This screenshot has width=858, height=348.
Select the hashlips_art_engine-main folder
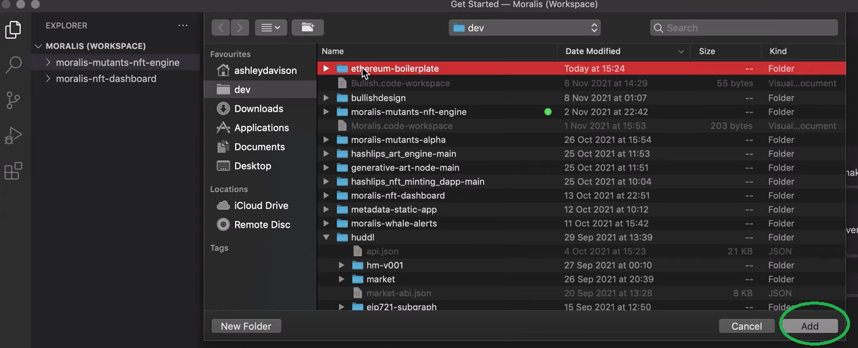[x=581, y=154]
